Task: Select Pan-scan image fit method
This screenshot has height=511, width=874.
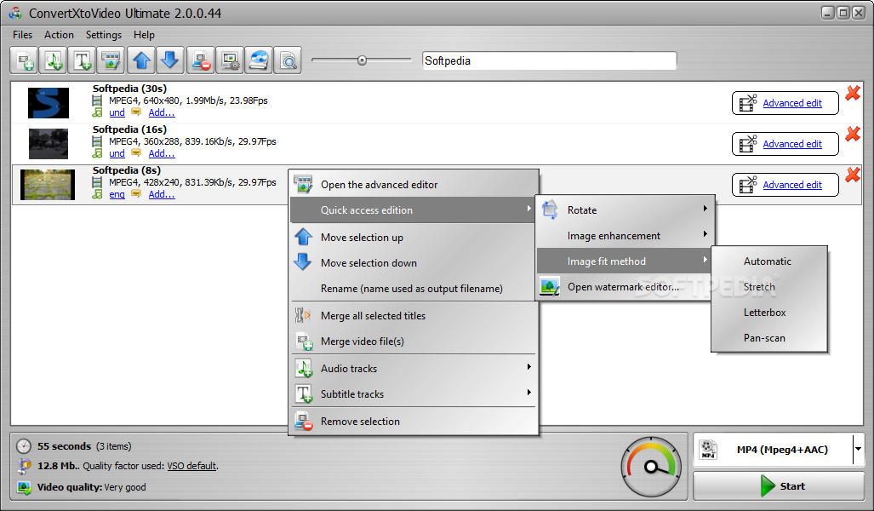Action: pos(768,338)
